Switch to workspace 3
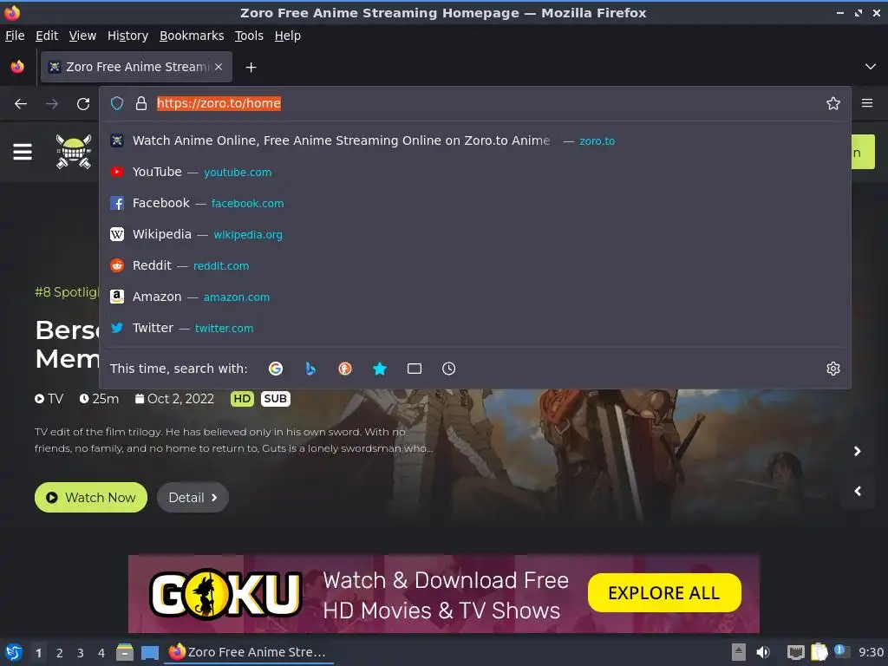This screenshot has height=666, width=888. tap(81, 653)
